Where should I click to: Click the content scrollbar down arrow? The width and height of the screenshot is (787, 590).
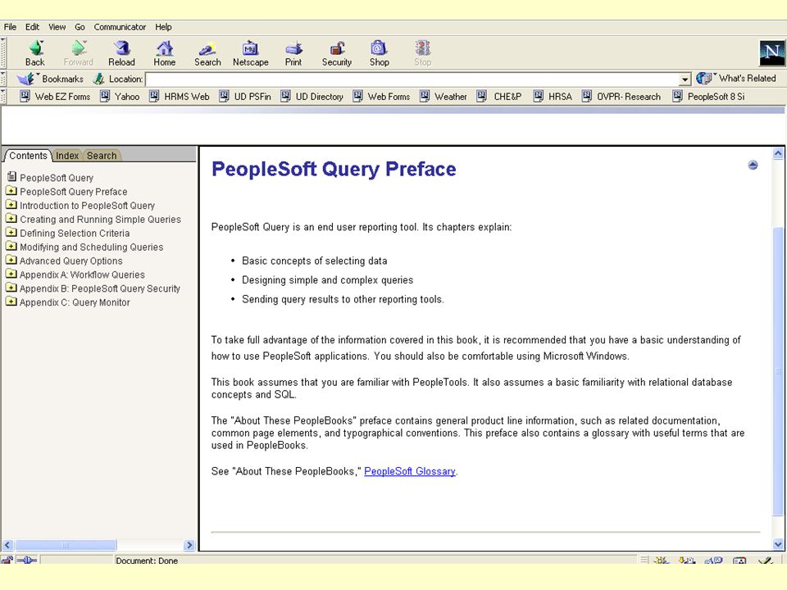click(778, 544)
